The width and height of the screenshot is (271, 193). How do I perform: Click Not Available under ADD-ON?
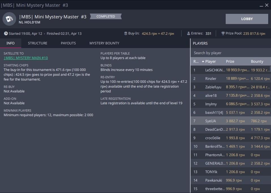click(14, 103)
